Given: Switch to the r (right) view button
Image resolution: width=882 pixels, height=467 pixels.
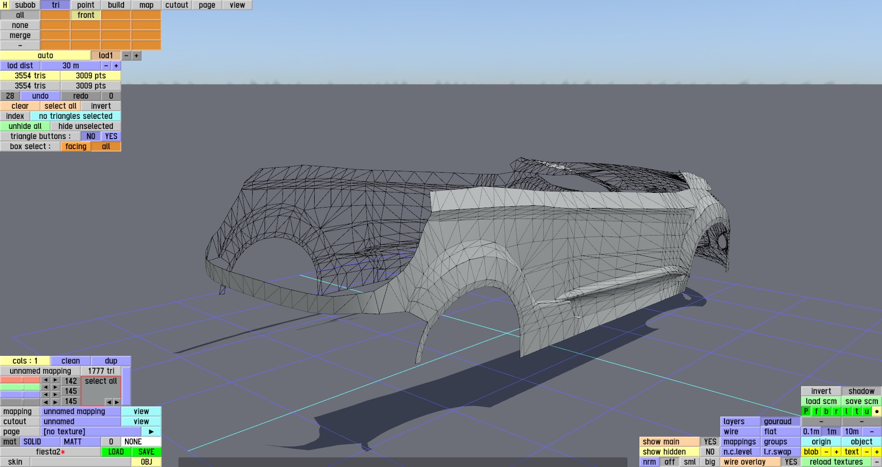Looking at the screenshot, I should pyautogui.click(x=837, y=411).
